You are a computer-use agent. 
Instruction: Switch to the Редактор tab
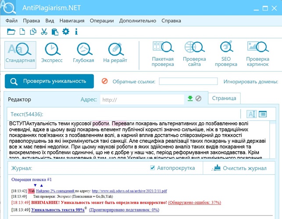pyautogui.click(x=19, y=99)
